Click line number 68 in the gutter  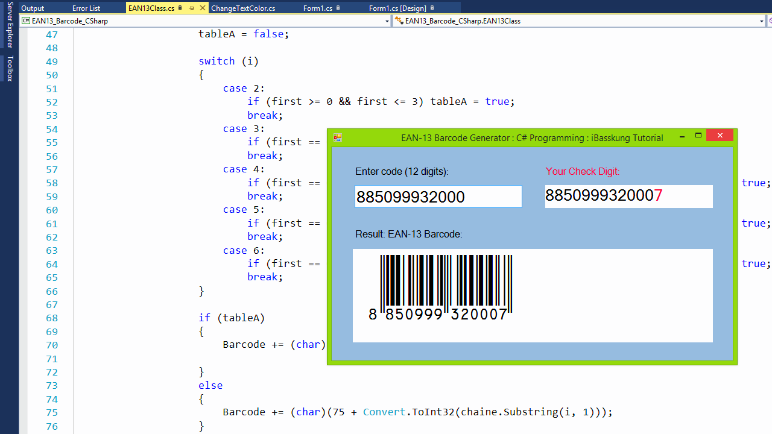pos(52,318)
